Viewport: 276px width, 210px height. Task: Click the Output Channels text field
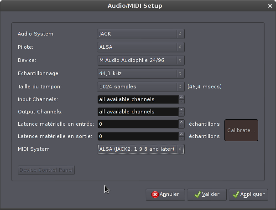pyautogui.click(x=138, y=112)
